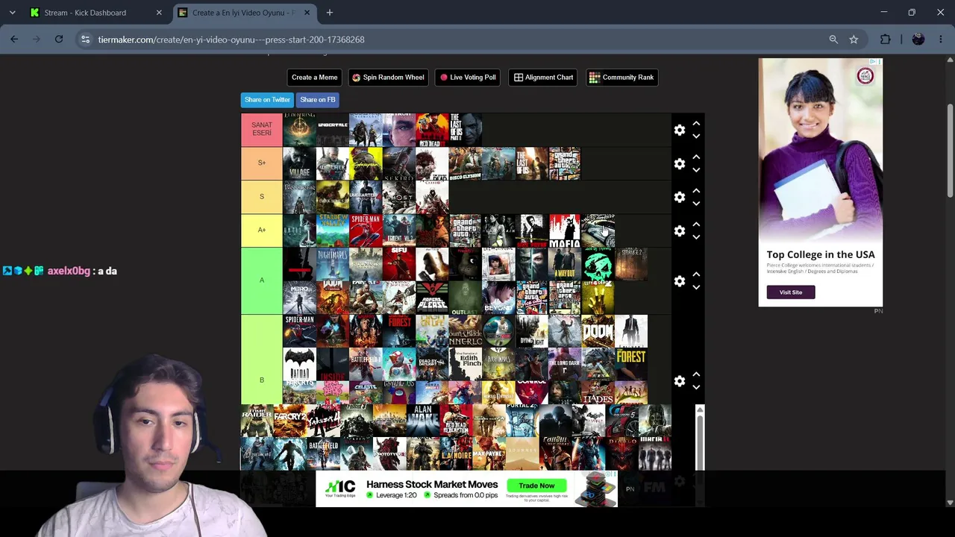Click the S+ tier label

click(262, 163)
